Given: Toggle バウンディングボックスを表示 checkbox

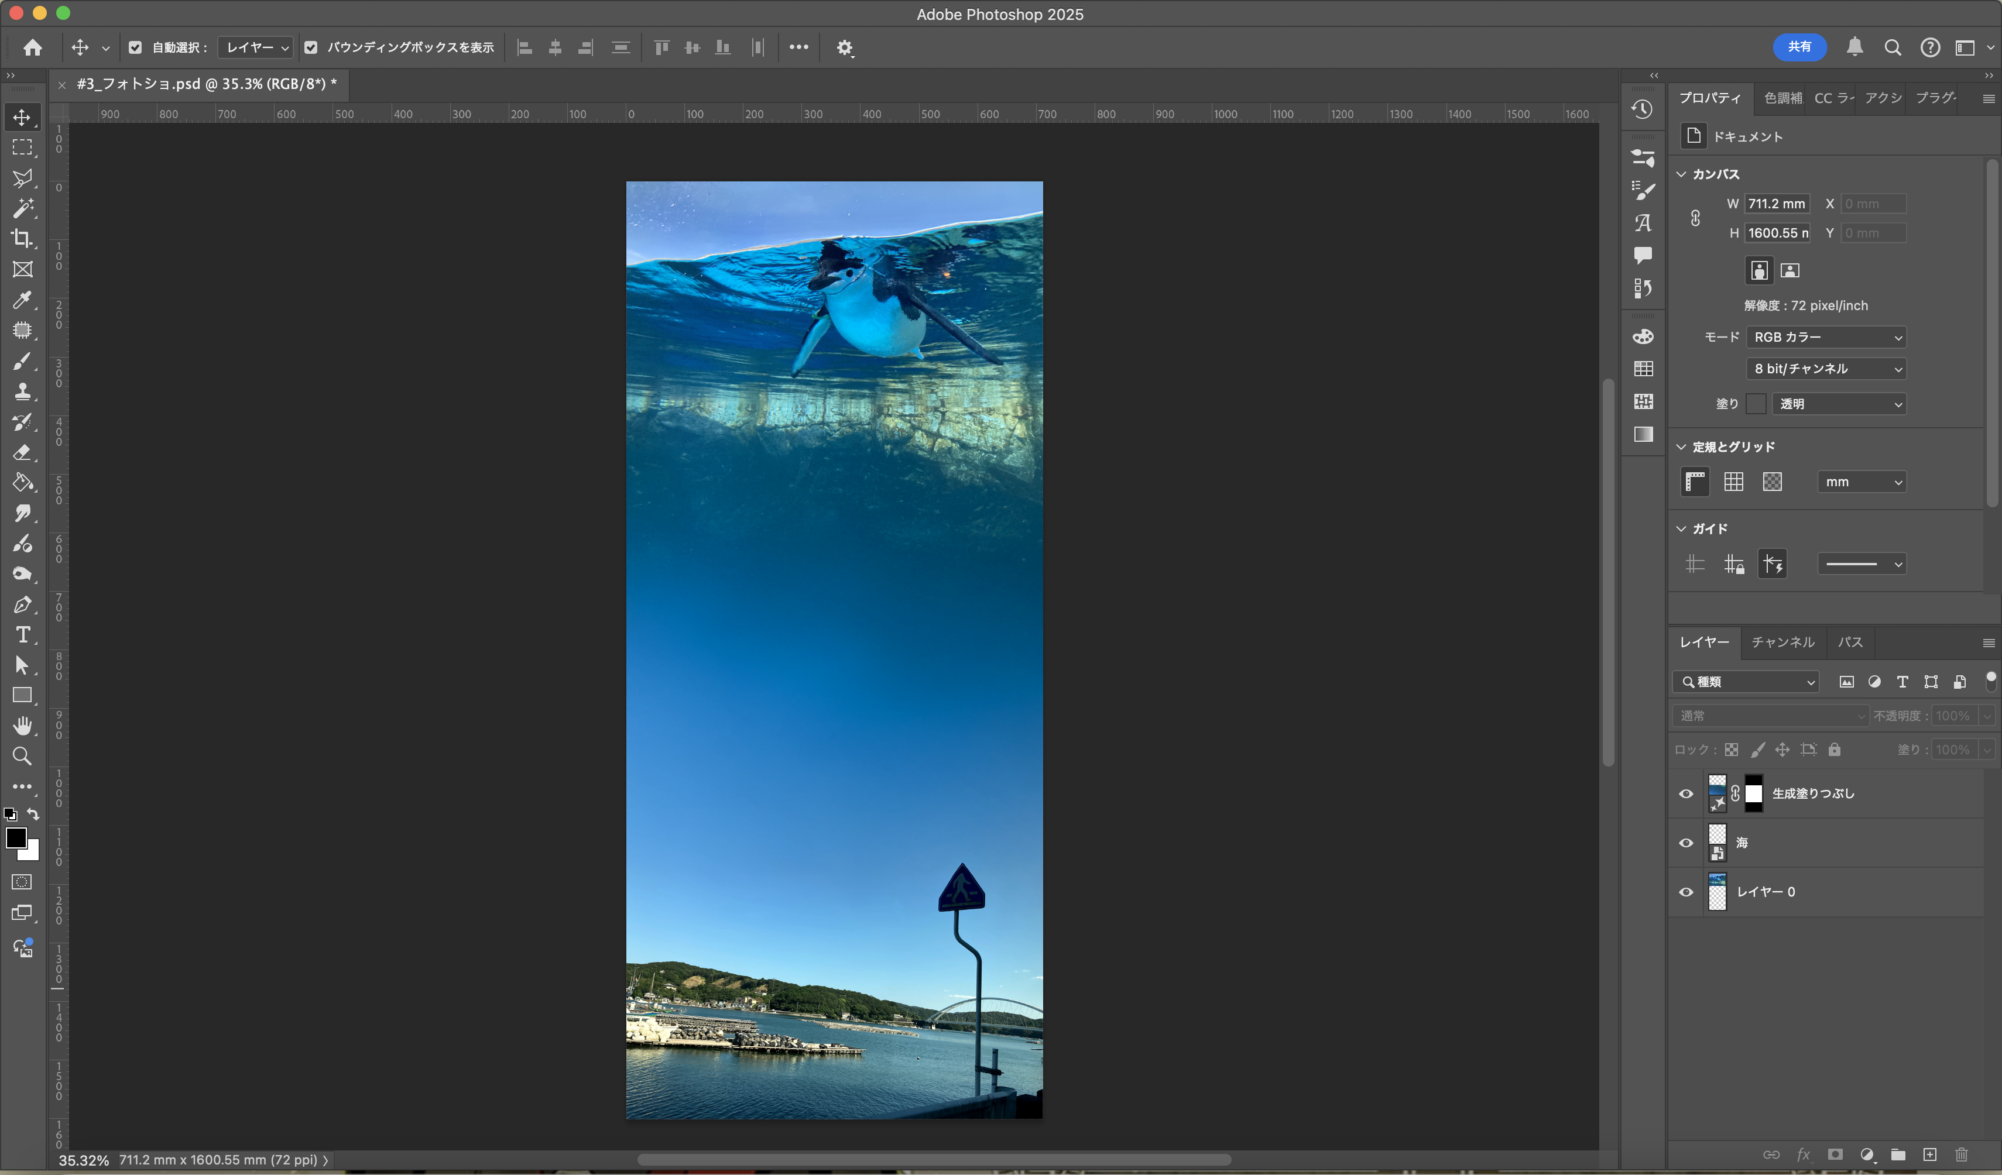Looking at the screenshot, I should pos(311,47).
